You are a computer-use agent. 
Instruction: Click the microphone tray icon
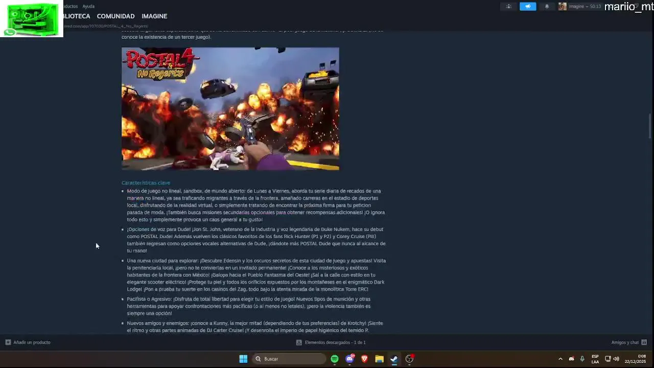(x=582, y=359)
